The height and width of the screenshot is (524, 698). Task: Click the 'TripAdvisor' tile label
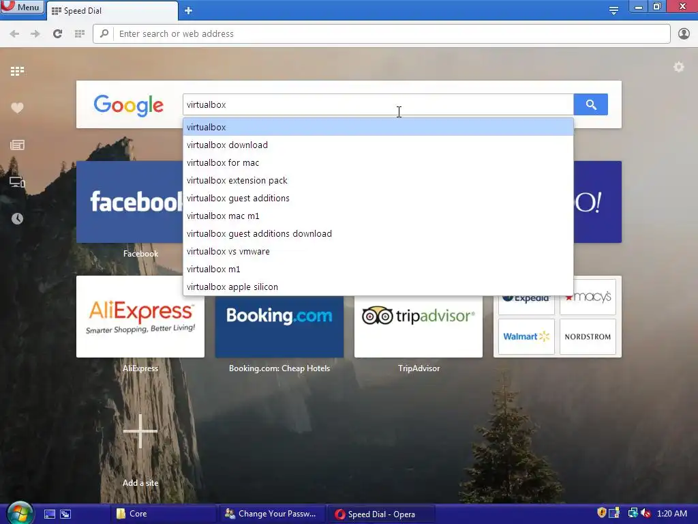419,368
